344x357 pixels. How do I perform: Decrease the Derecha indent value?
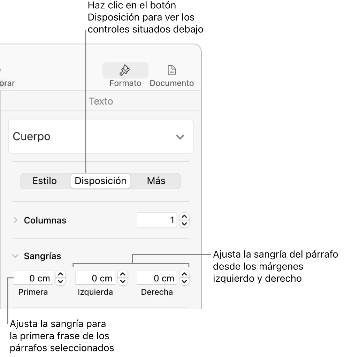184,281
